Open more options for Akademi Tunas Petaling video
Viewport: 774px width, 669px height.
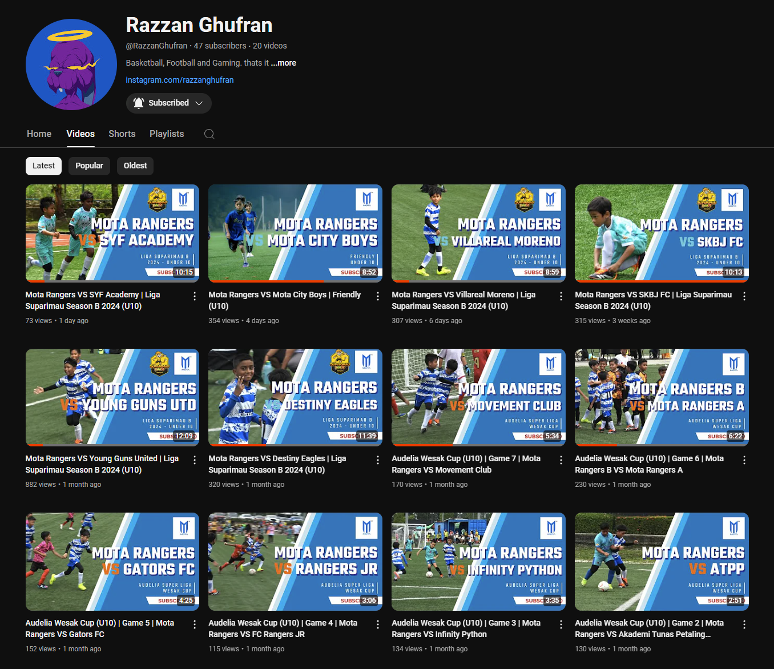744,624
